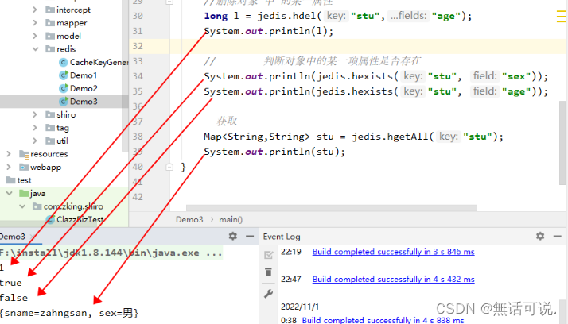
Task: Collapse the java test folder
Action: pos(9,194)
